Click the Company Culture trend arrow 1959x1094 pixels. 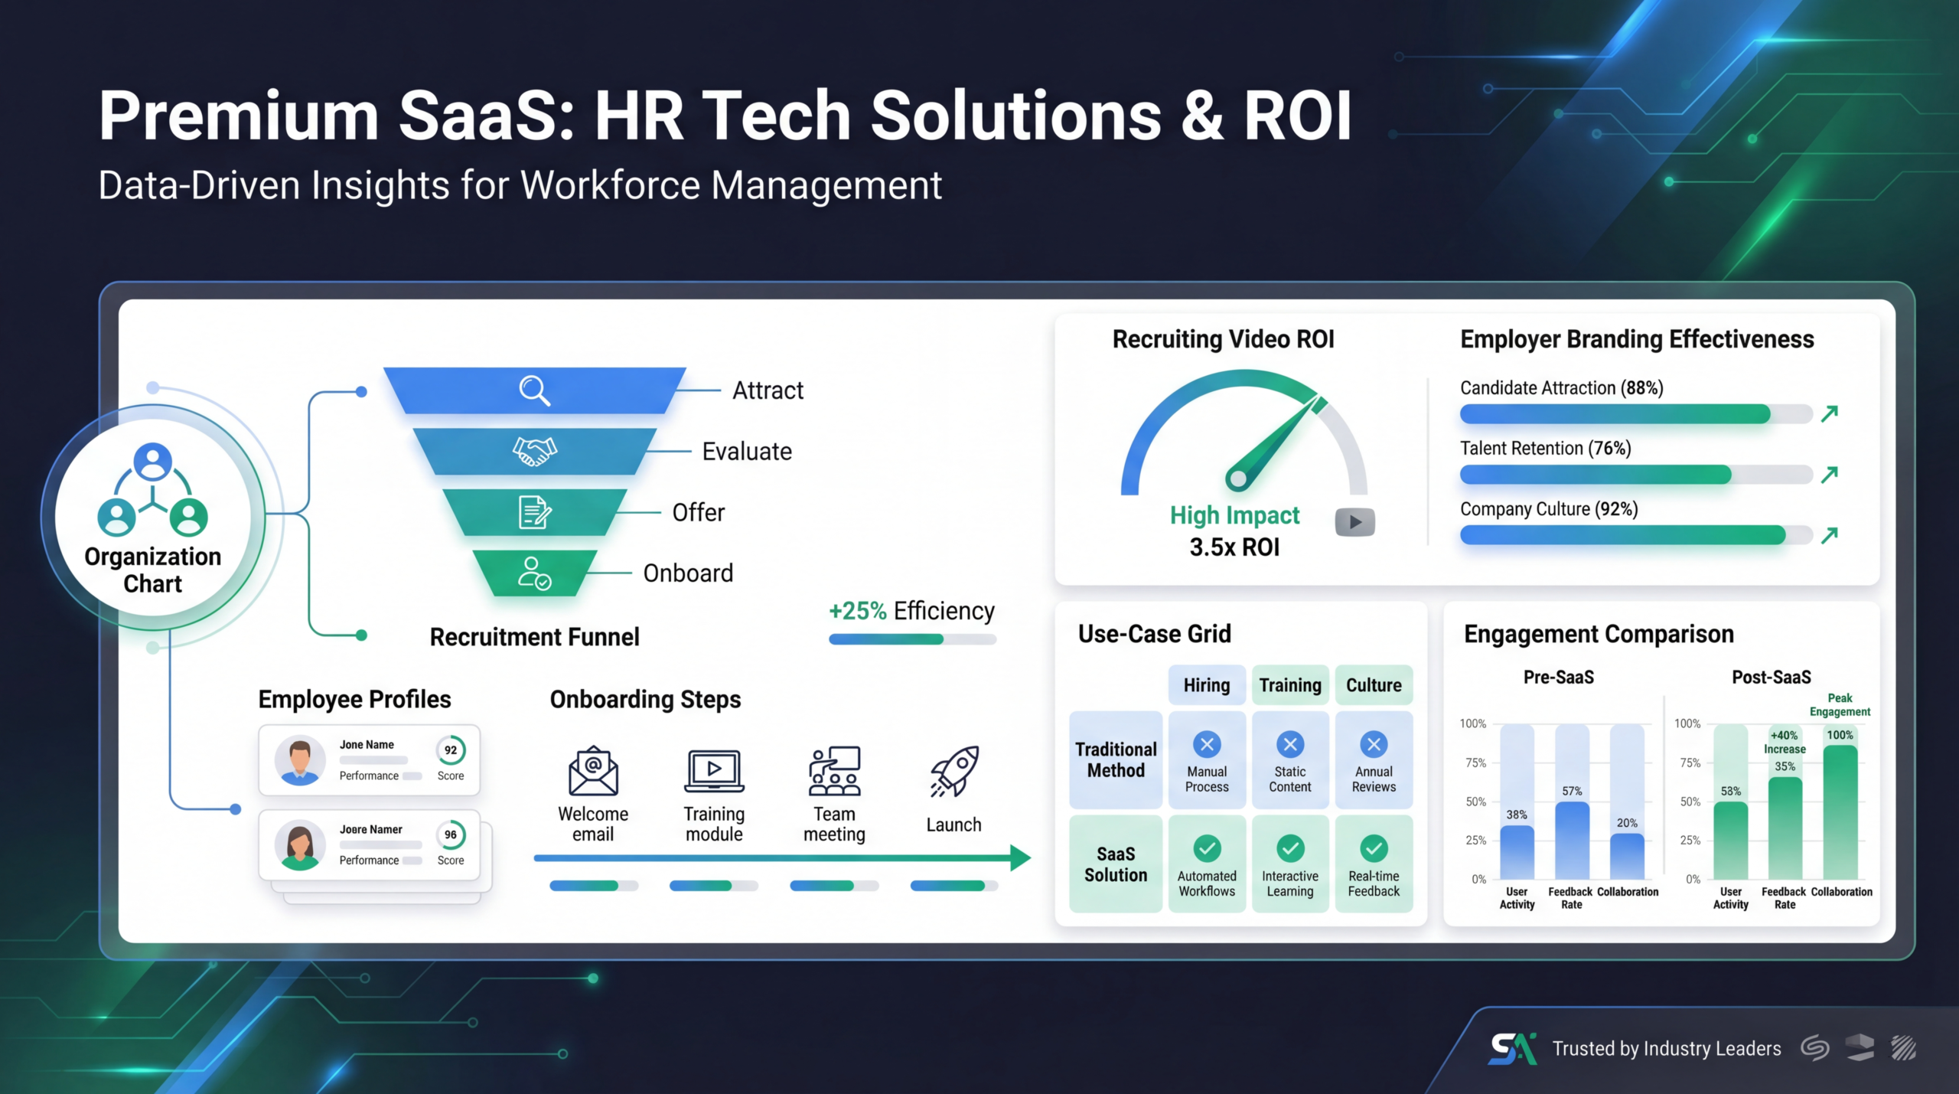[x=1830, y=535]
